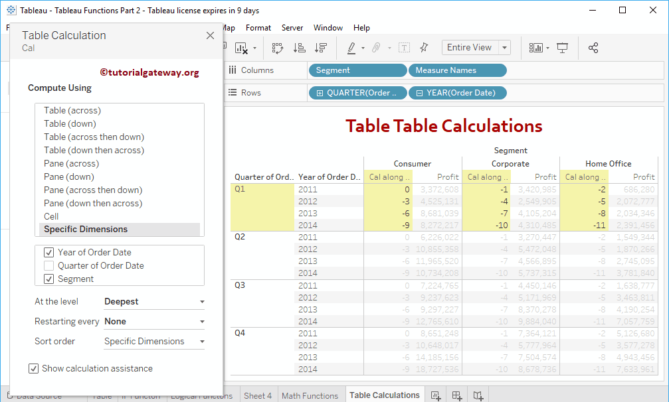Click the Sort Descending toolbar icon
The height and width of the screenshot is (402, 669).
point(321,48)
